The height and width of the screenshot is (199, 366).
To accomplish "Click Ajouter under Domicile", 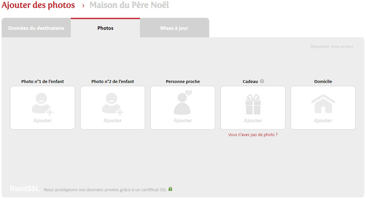I will point(323,120).
